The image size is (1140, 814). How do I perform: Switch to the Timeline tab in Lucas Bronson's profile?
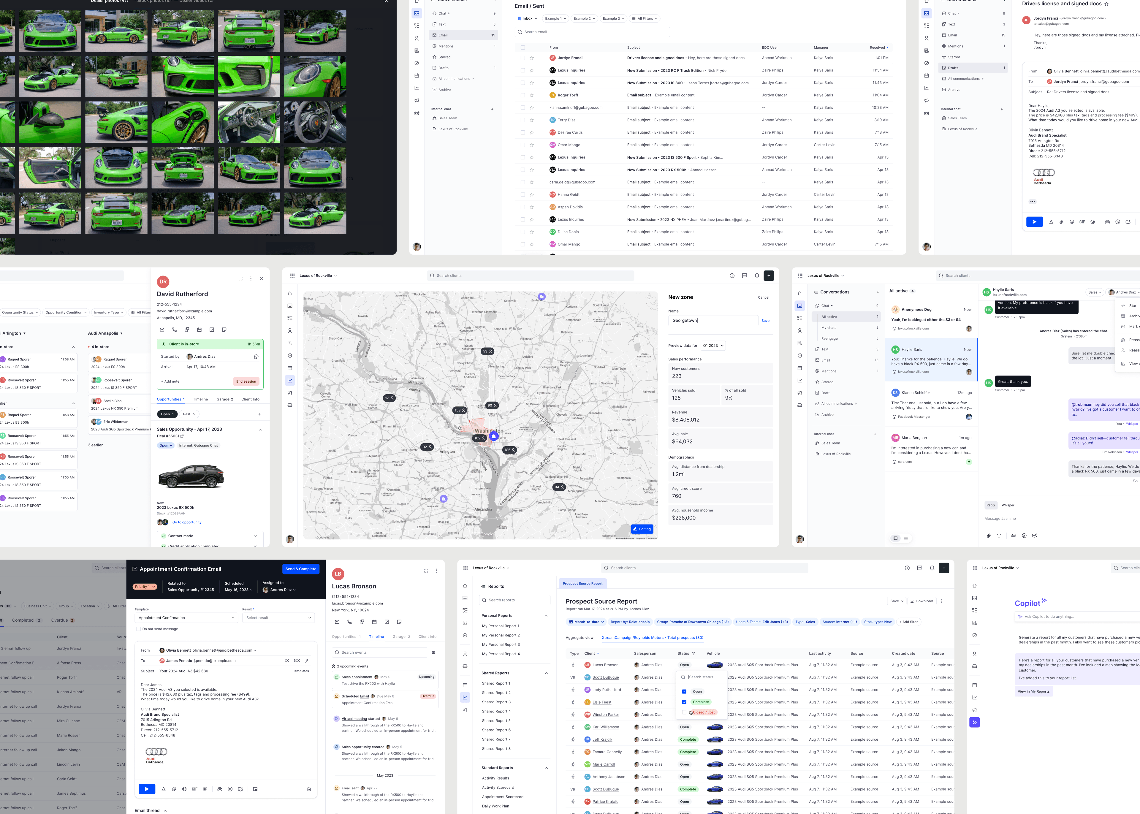pos(376,636)
